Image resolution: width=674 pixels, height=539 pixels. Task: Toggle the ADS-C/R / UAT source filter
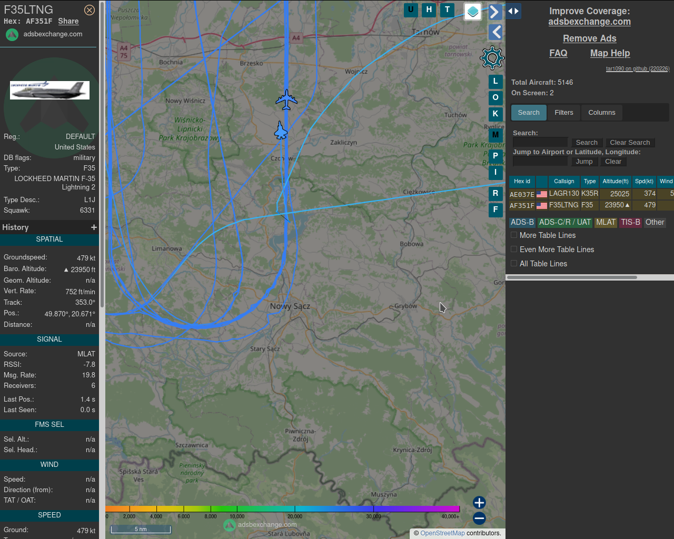coord(565,223)
